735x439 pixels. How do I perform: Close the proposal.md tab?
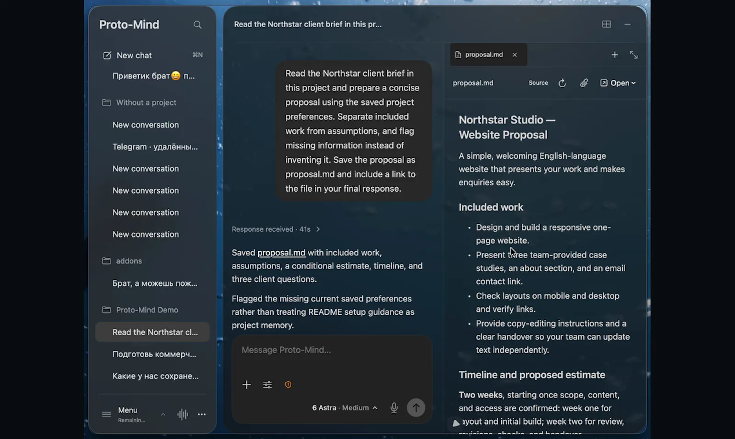click(515, 55)
